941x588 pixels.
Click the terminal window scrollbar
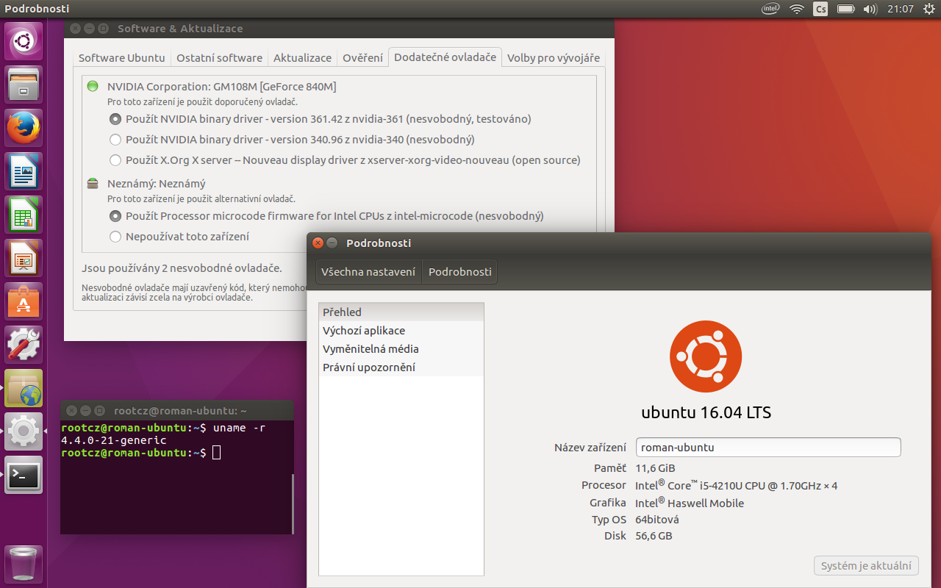pyautogui.click(x=292, y=504)
